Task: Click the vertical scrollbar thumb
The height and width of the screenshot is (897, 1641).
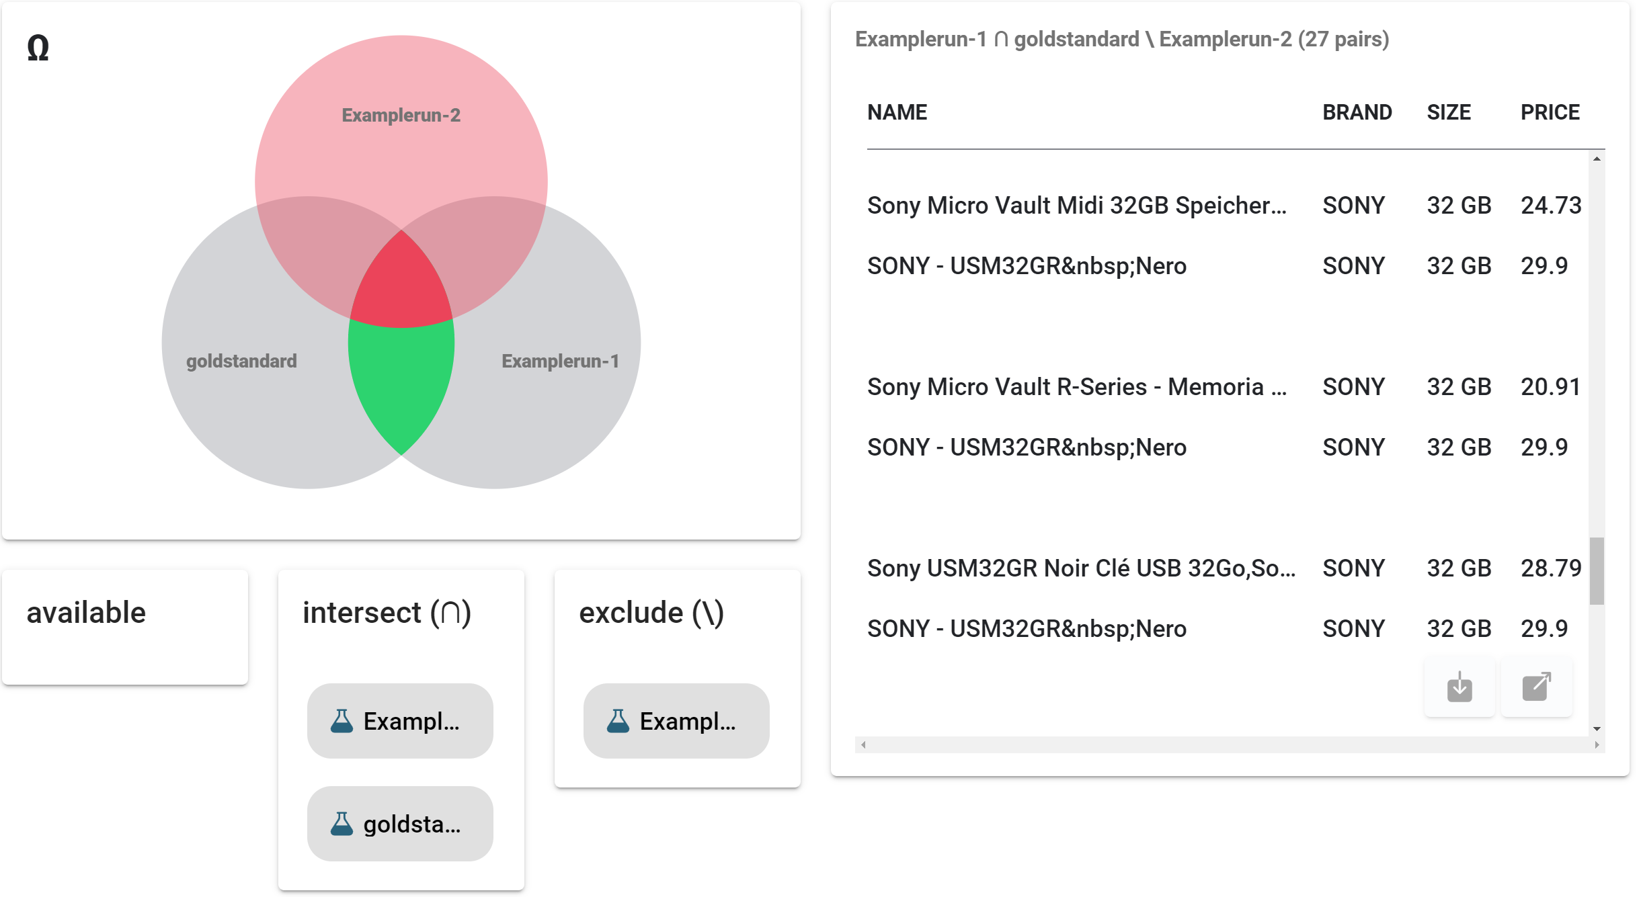Action: tap(1597, 571)
